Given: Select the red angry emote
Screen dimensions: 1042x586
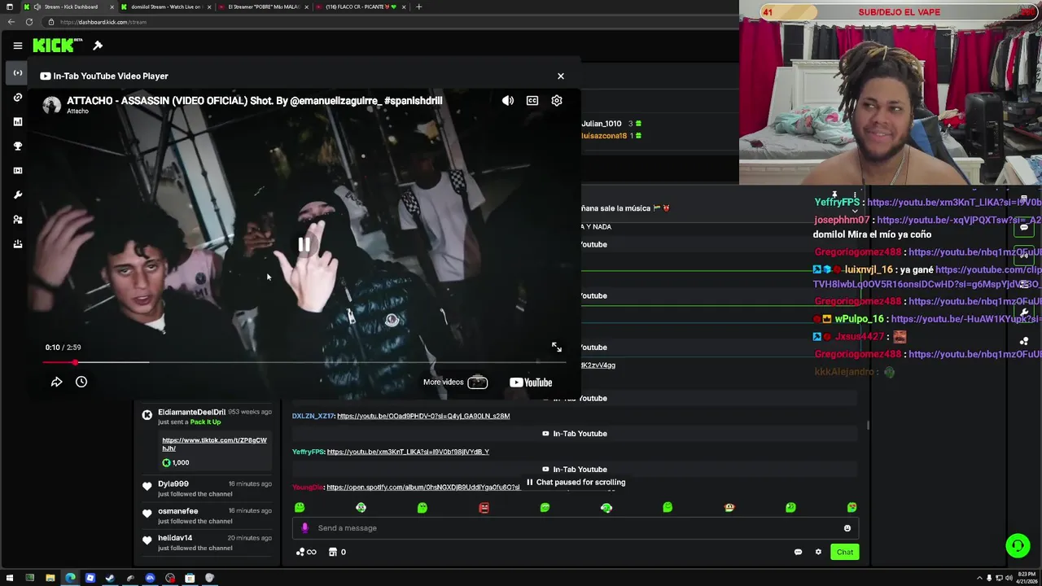Looking at the screenshot, I should [x=484, y=508].
